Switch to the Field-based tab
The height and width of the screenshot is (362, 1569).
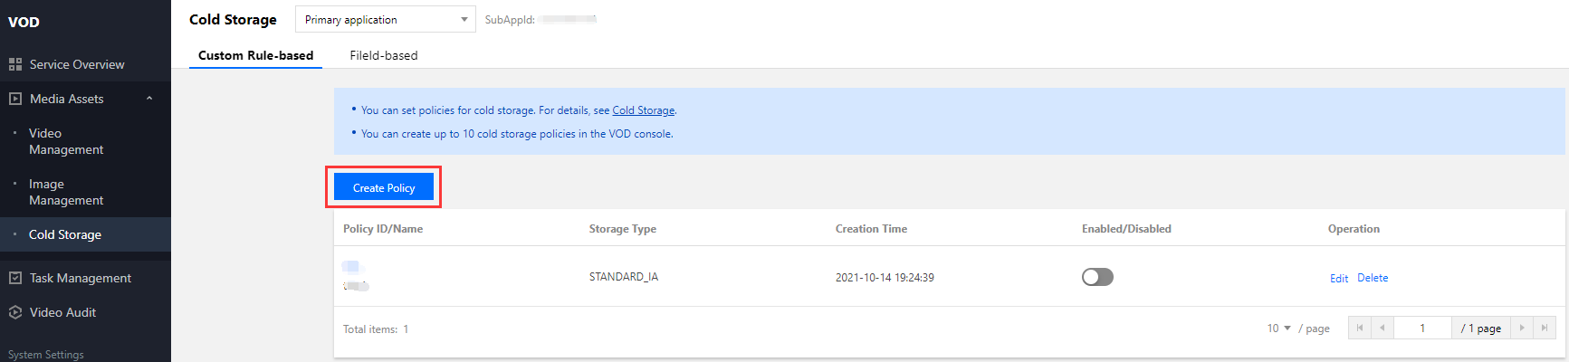pyautogui.click(x=384, y=55)
